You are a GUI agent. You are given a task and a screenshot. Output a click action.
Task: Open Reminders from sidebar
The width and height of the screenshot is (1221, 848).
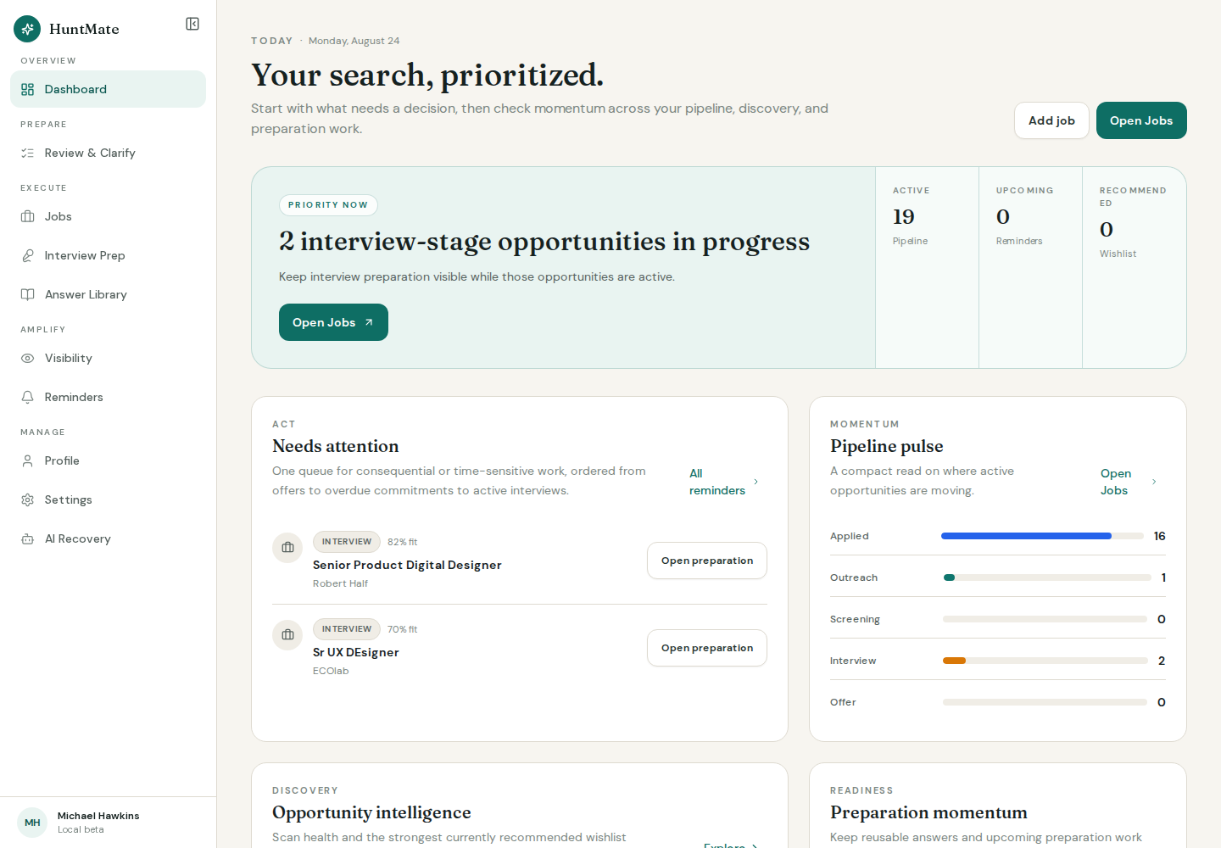[x=108, y=397]
